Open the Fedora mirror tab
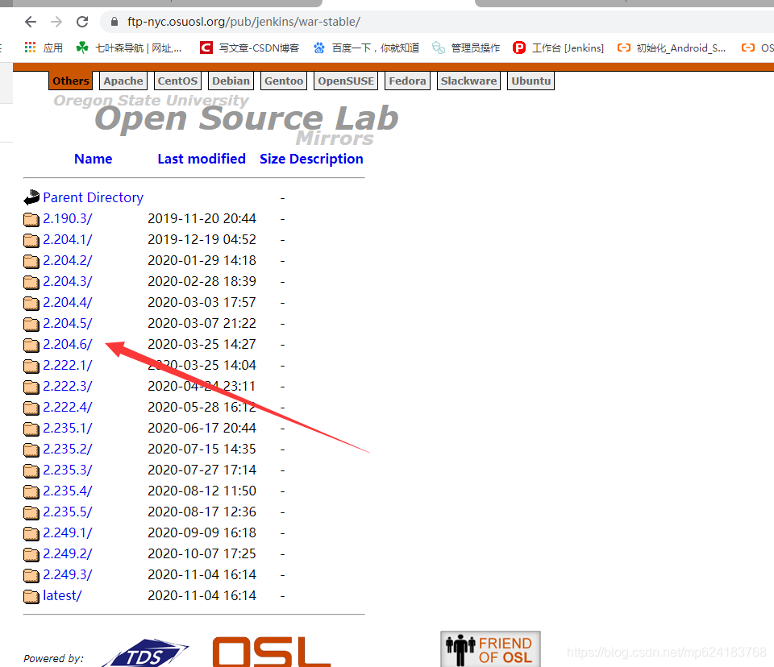774x667 pixels. (407, 81)
